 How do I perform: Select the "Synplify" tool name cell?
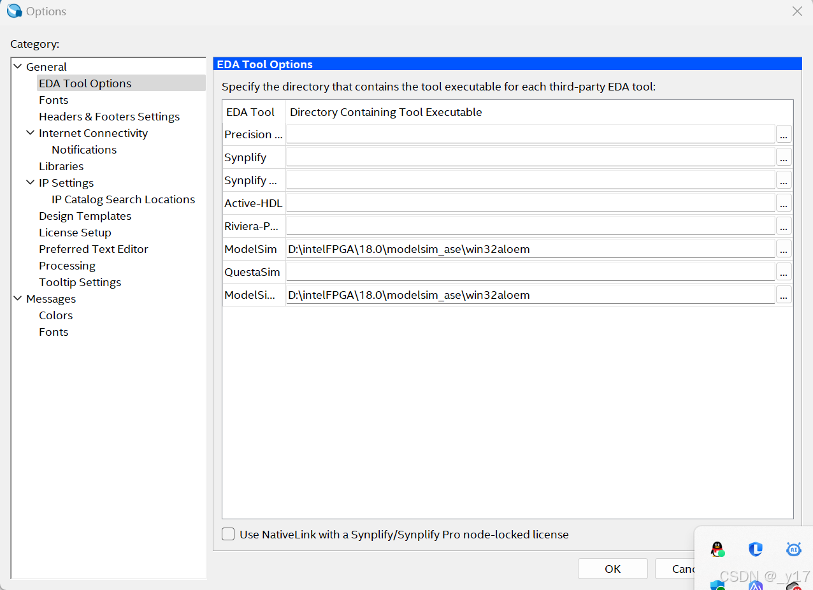coord(254,157)
